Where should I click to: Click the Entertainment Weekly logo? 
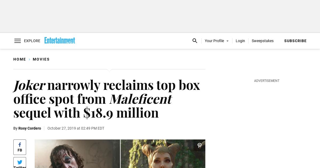point(60,41)
